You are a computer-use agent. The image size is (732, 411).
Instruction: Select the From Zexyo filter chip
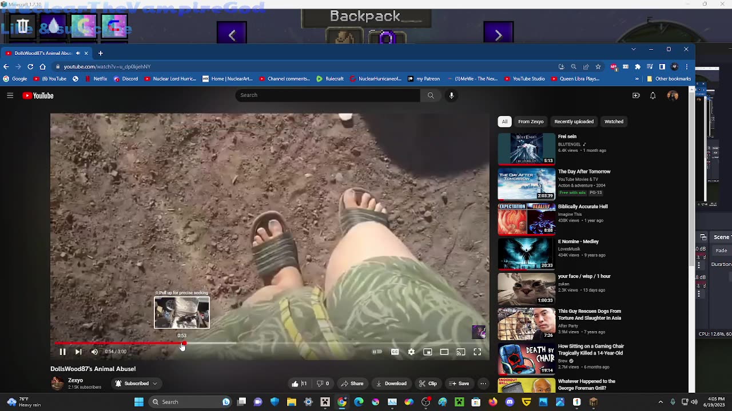click(x=531, y=122)
